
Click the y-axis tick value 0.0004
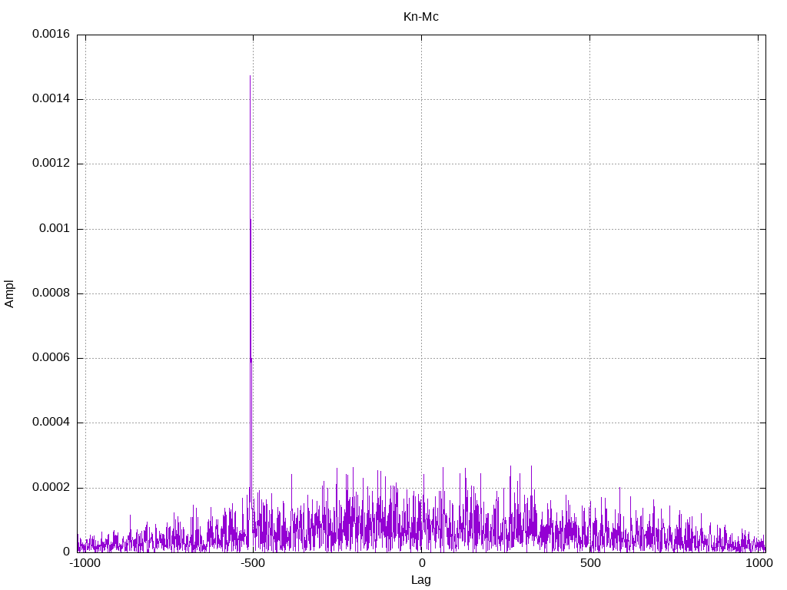click(51, 422)
